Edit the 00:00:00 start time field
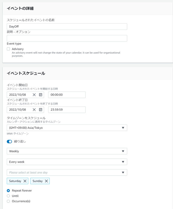The image size is (173, 209). (x=67, y=95)
